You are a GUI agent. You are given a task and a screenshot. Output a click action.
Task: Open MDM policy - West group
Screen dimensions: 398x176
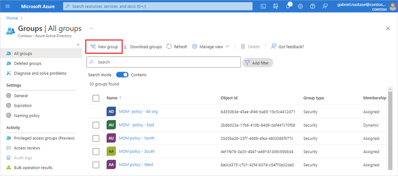point(136,164)
